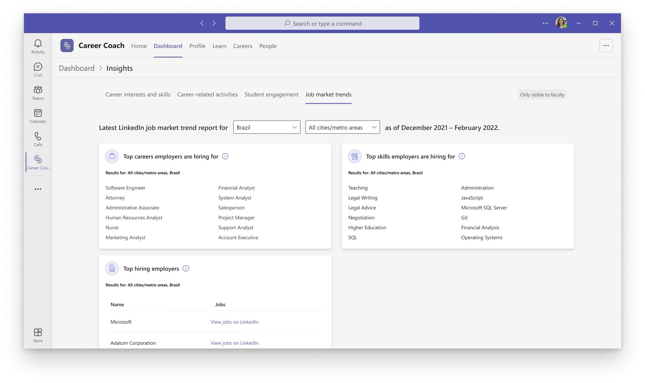Click the Insights breadcrumb
This screenshot has width=645, height=383.
119,68
